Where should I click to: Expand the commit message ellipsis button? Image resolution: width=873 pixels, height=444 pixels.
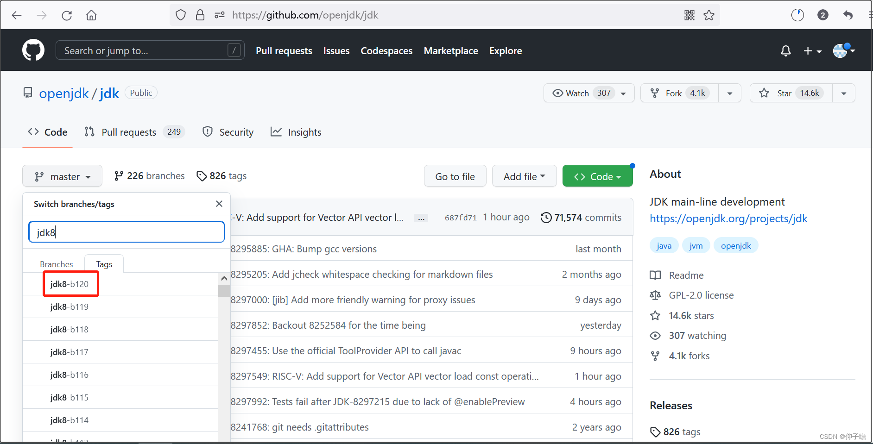(421, 218)
